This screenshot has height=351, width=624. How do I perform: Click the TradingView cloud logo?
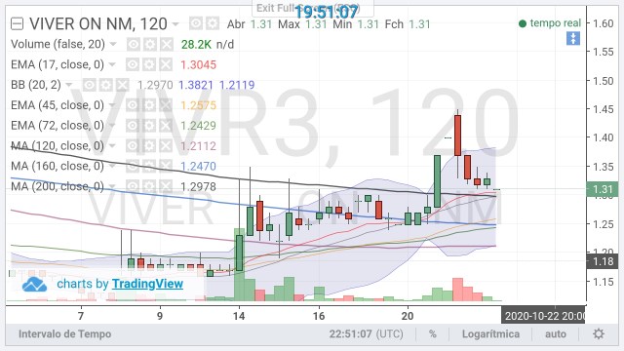34,284
